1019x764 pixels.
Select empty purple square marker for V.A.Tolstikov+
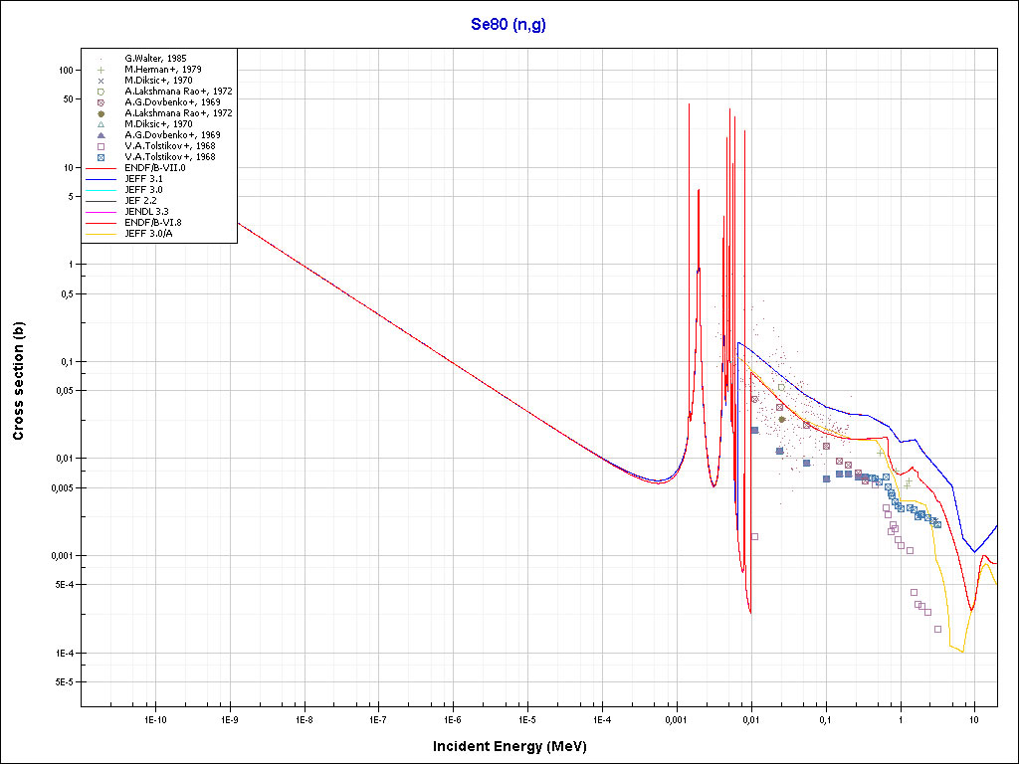[x=101, y=146]
